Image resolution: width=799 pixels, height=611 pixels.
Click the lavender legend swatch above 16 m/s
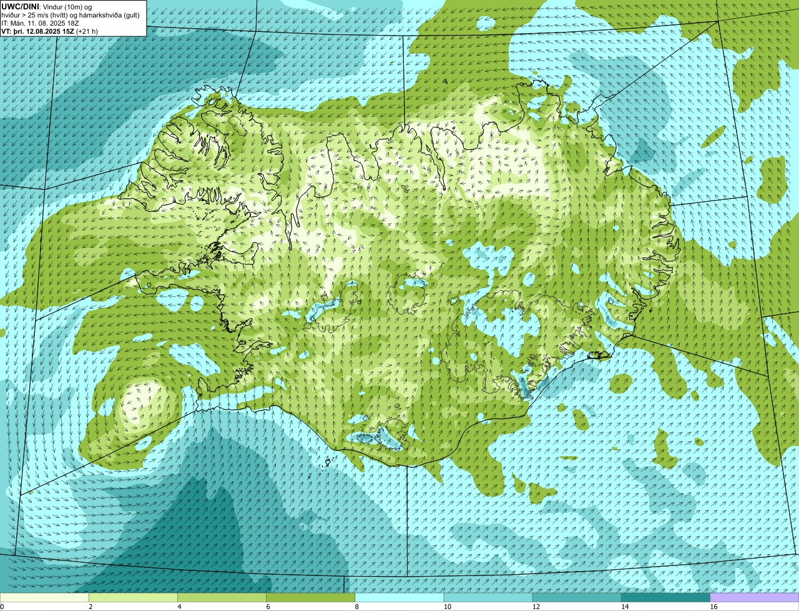click(x=755, y=597)
